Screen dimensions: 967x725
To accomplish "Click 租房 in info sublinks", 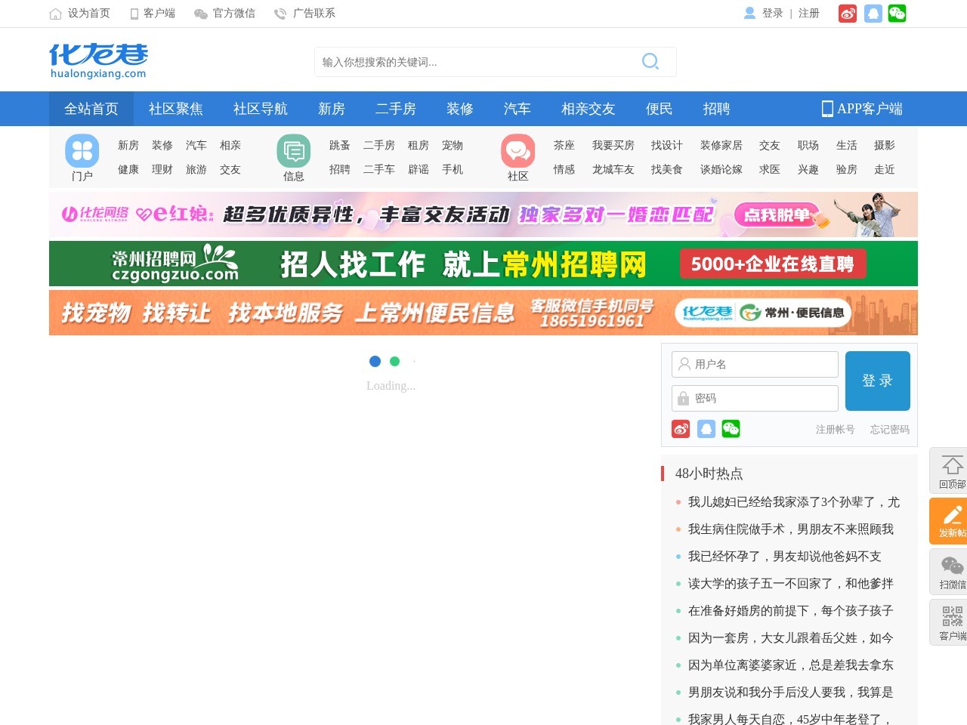I will tap(419, 146).
